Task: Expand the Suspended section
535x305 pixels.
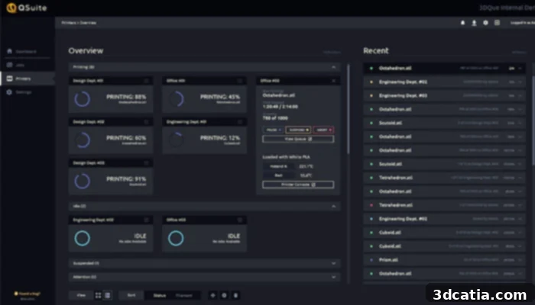Action: coord(334,263)
